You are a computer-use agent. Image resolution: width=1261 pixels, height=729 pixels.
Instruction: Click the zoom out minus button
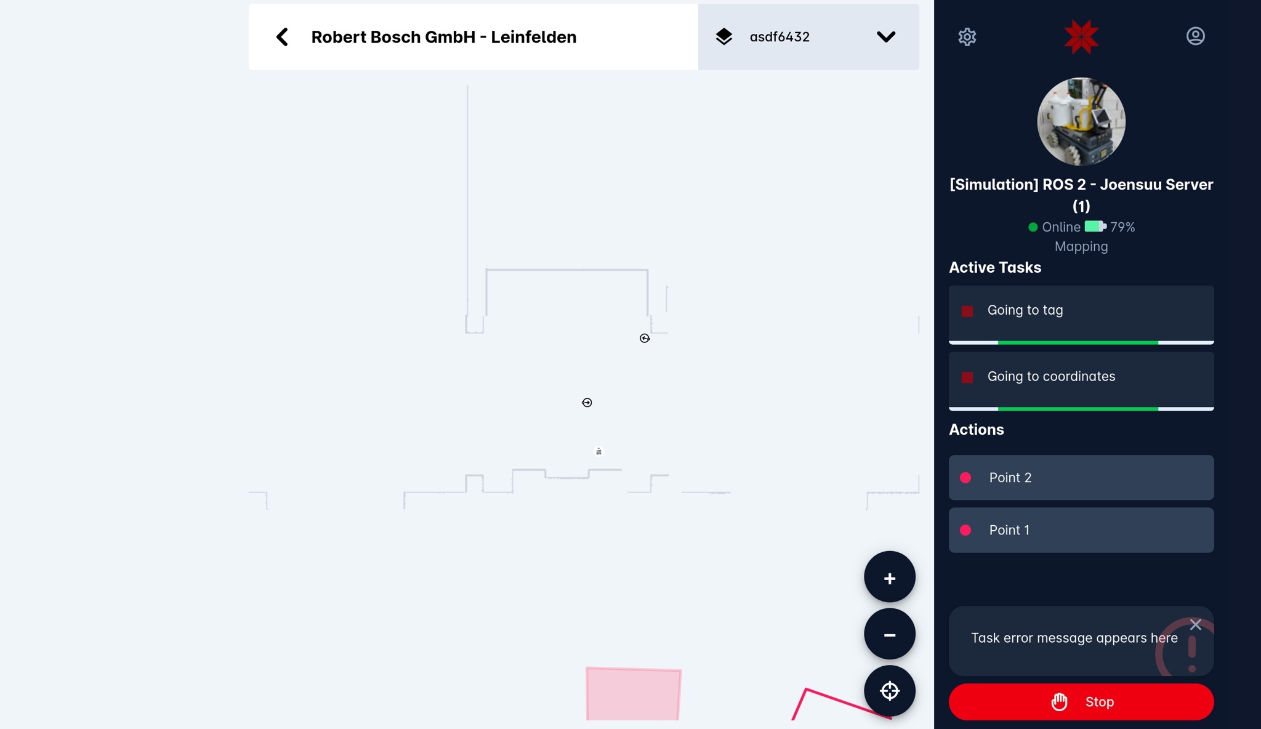[x=890, y=634]
